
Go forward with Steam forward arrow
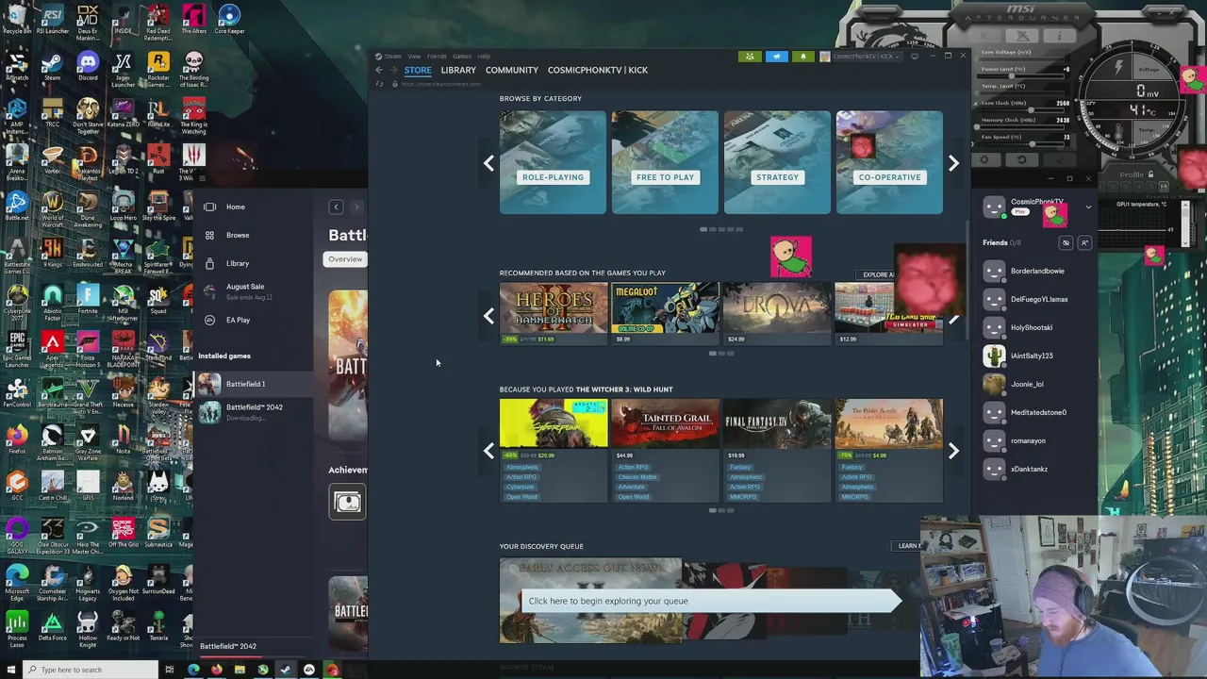(x=393, y=70)
